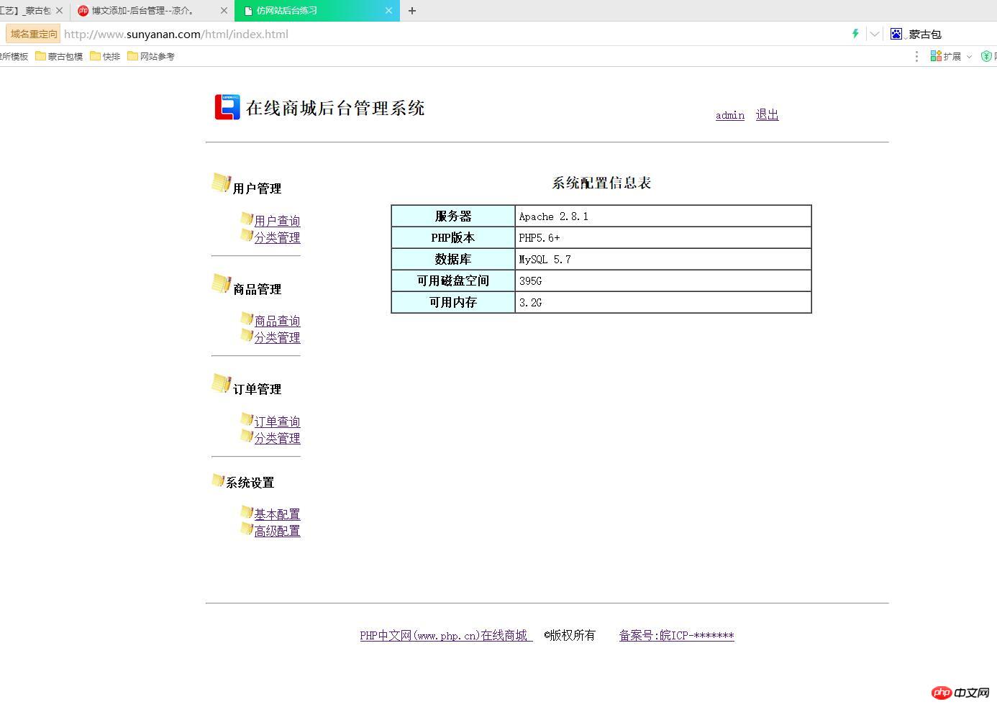Click the PHP5.6+ table cell
Screen dimensions: 997x707
(663, 237)
